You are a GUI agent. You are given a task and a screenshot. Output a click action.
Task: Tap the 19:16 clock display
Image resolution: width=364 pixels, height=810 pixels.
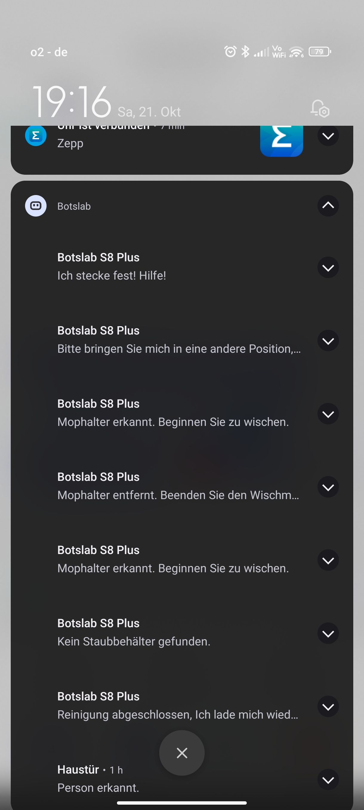click(x=72, y=102)
